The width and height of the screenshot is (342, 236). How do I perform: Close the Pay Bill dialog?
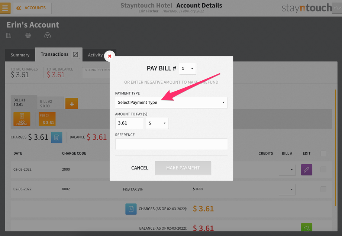(x=110, y=56)
